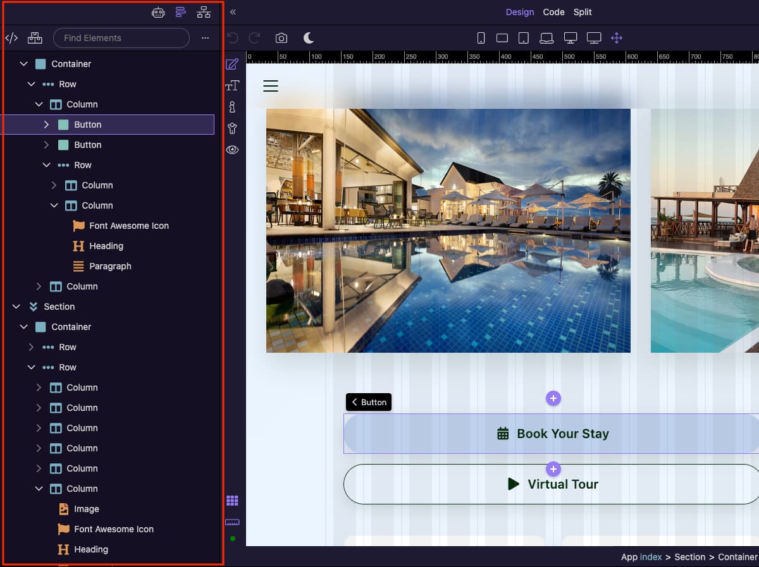Image resolution: width=759 pixels, height=567 pixels.
Task: Select the Paragraph tree item
Action: click(x=110, y=266)
